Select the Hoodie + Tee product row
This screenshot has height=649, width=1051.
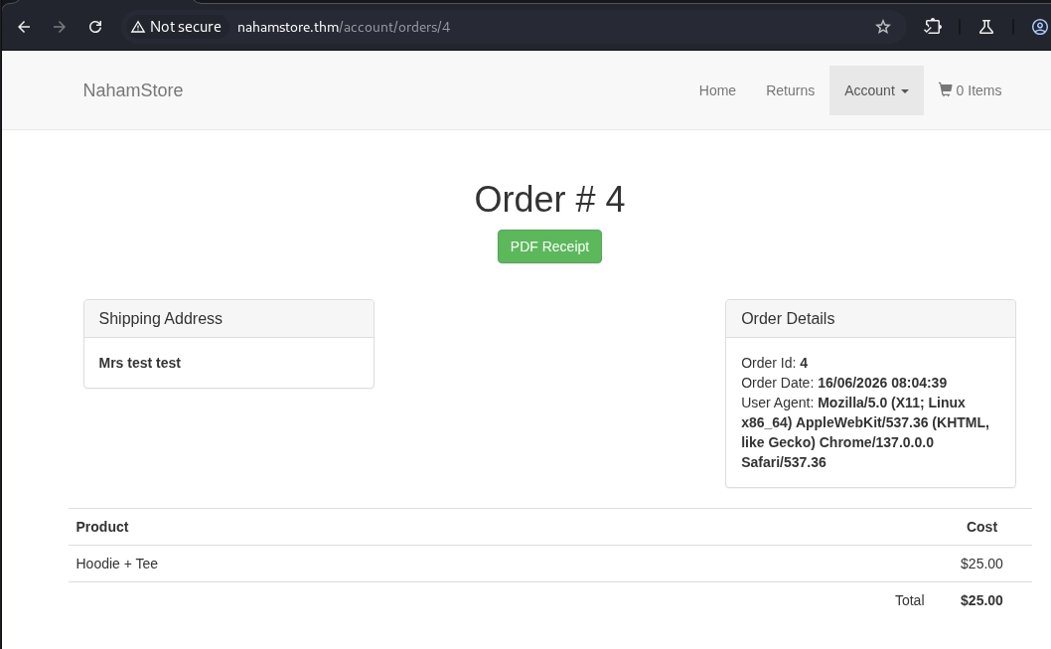click(549, 564)
